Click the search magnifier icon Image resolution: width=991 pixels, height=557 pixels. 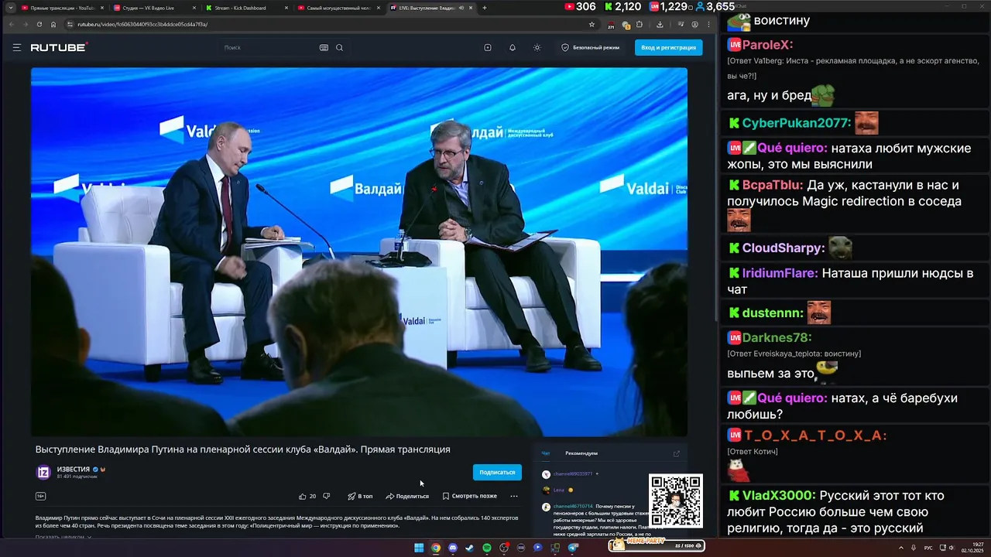[339, 47]
